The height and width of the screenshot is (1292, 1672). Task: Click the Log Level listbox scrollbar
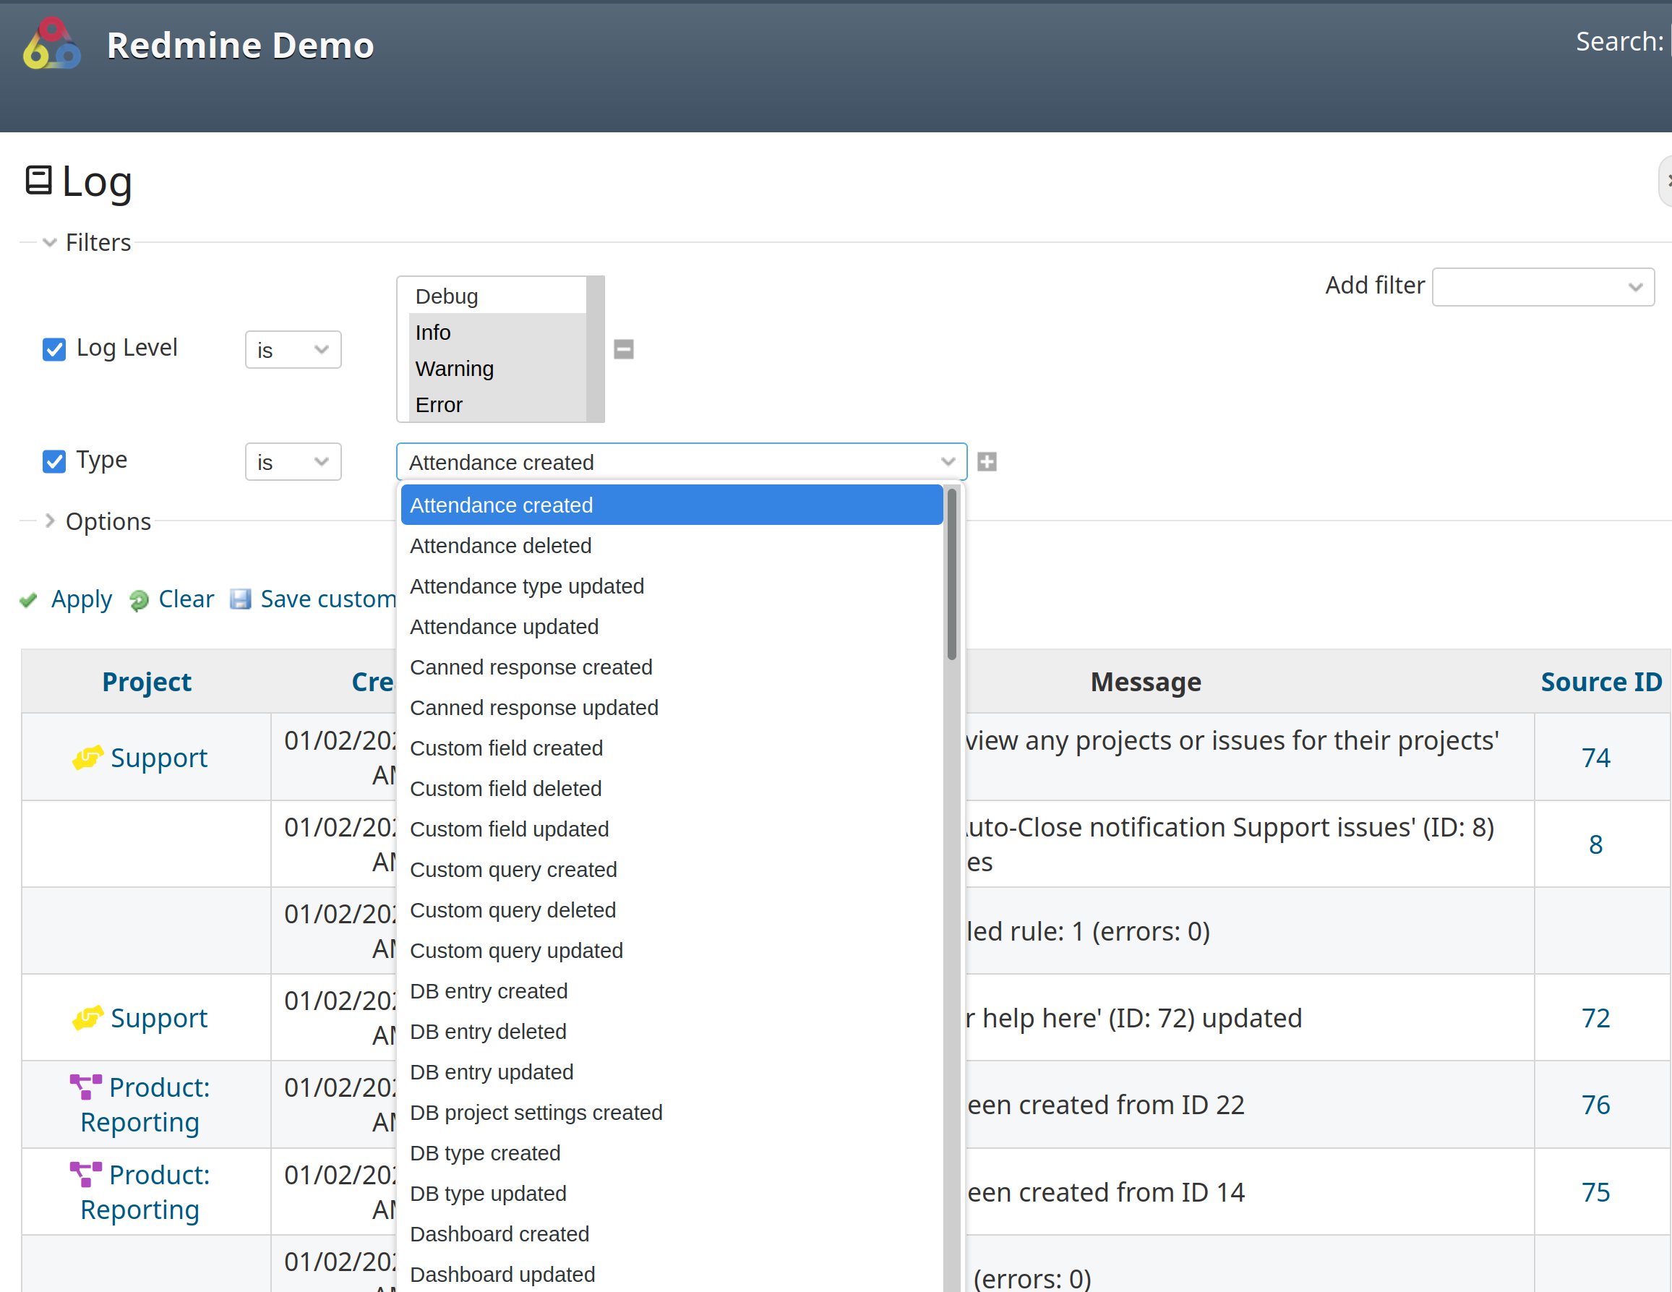click(595, 349)
